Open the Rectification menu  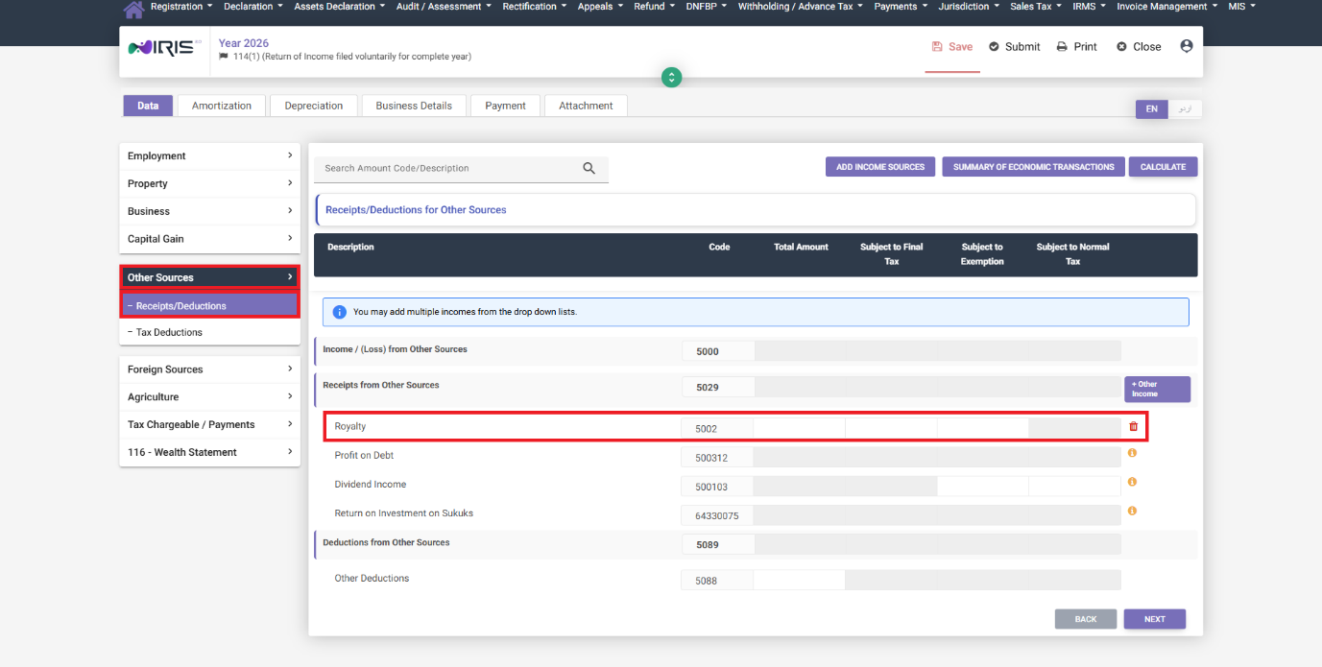[x=535, y=7]
